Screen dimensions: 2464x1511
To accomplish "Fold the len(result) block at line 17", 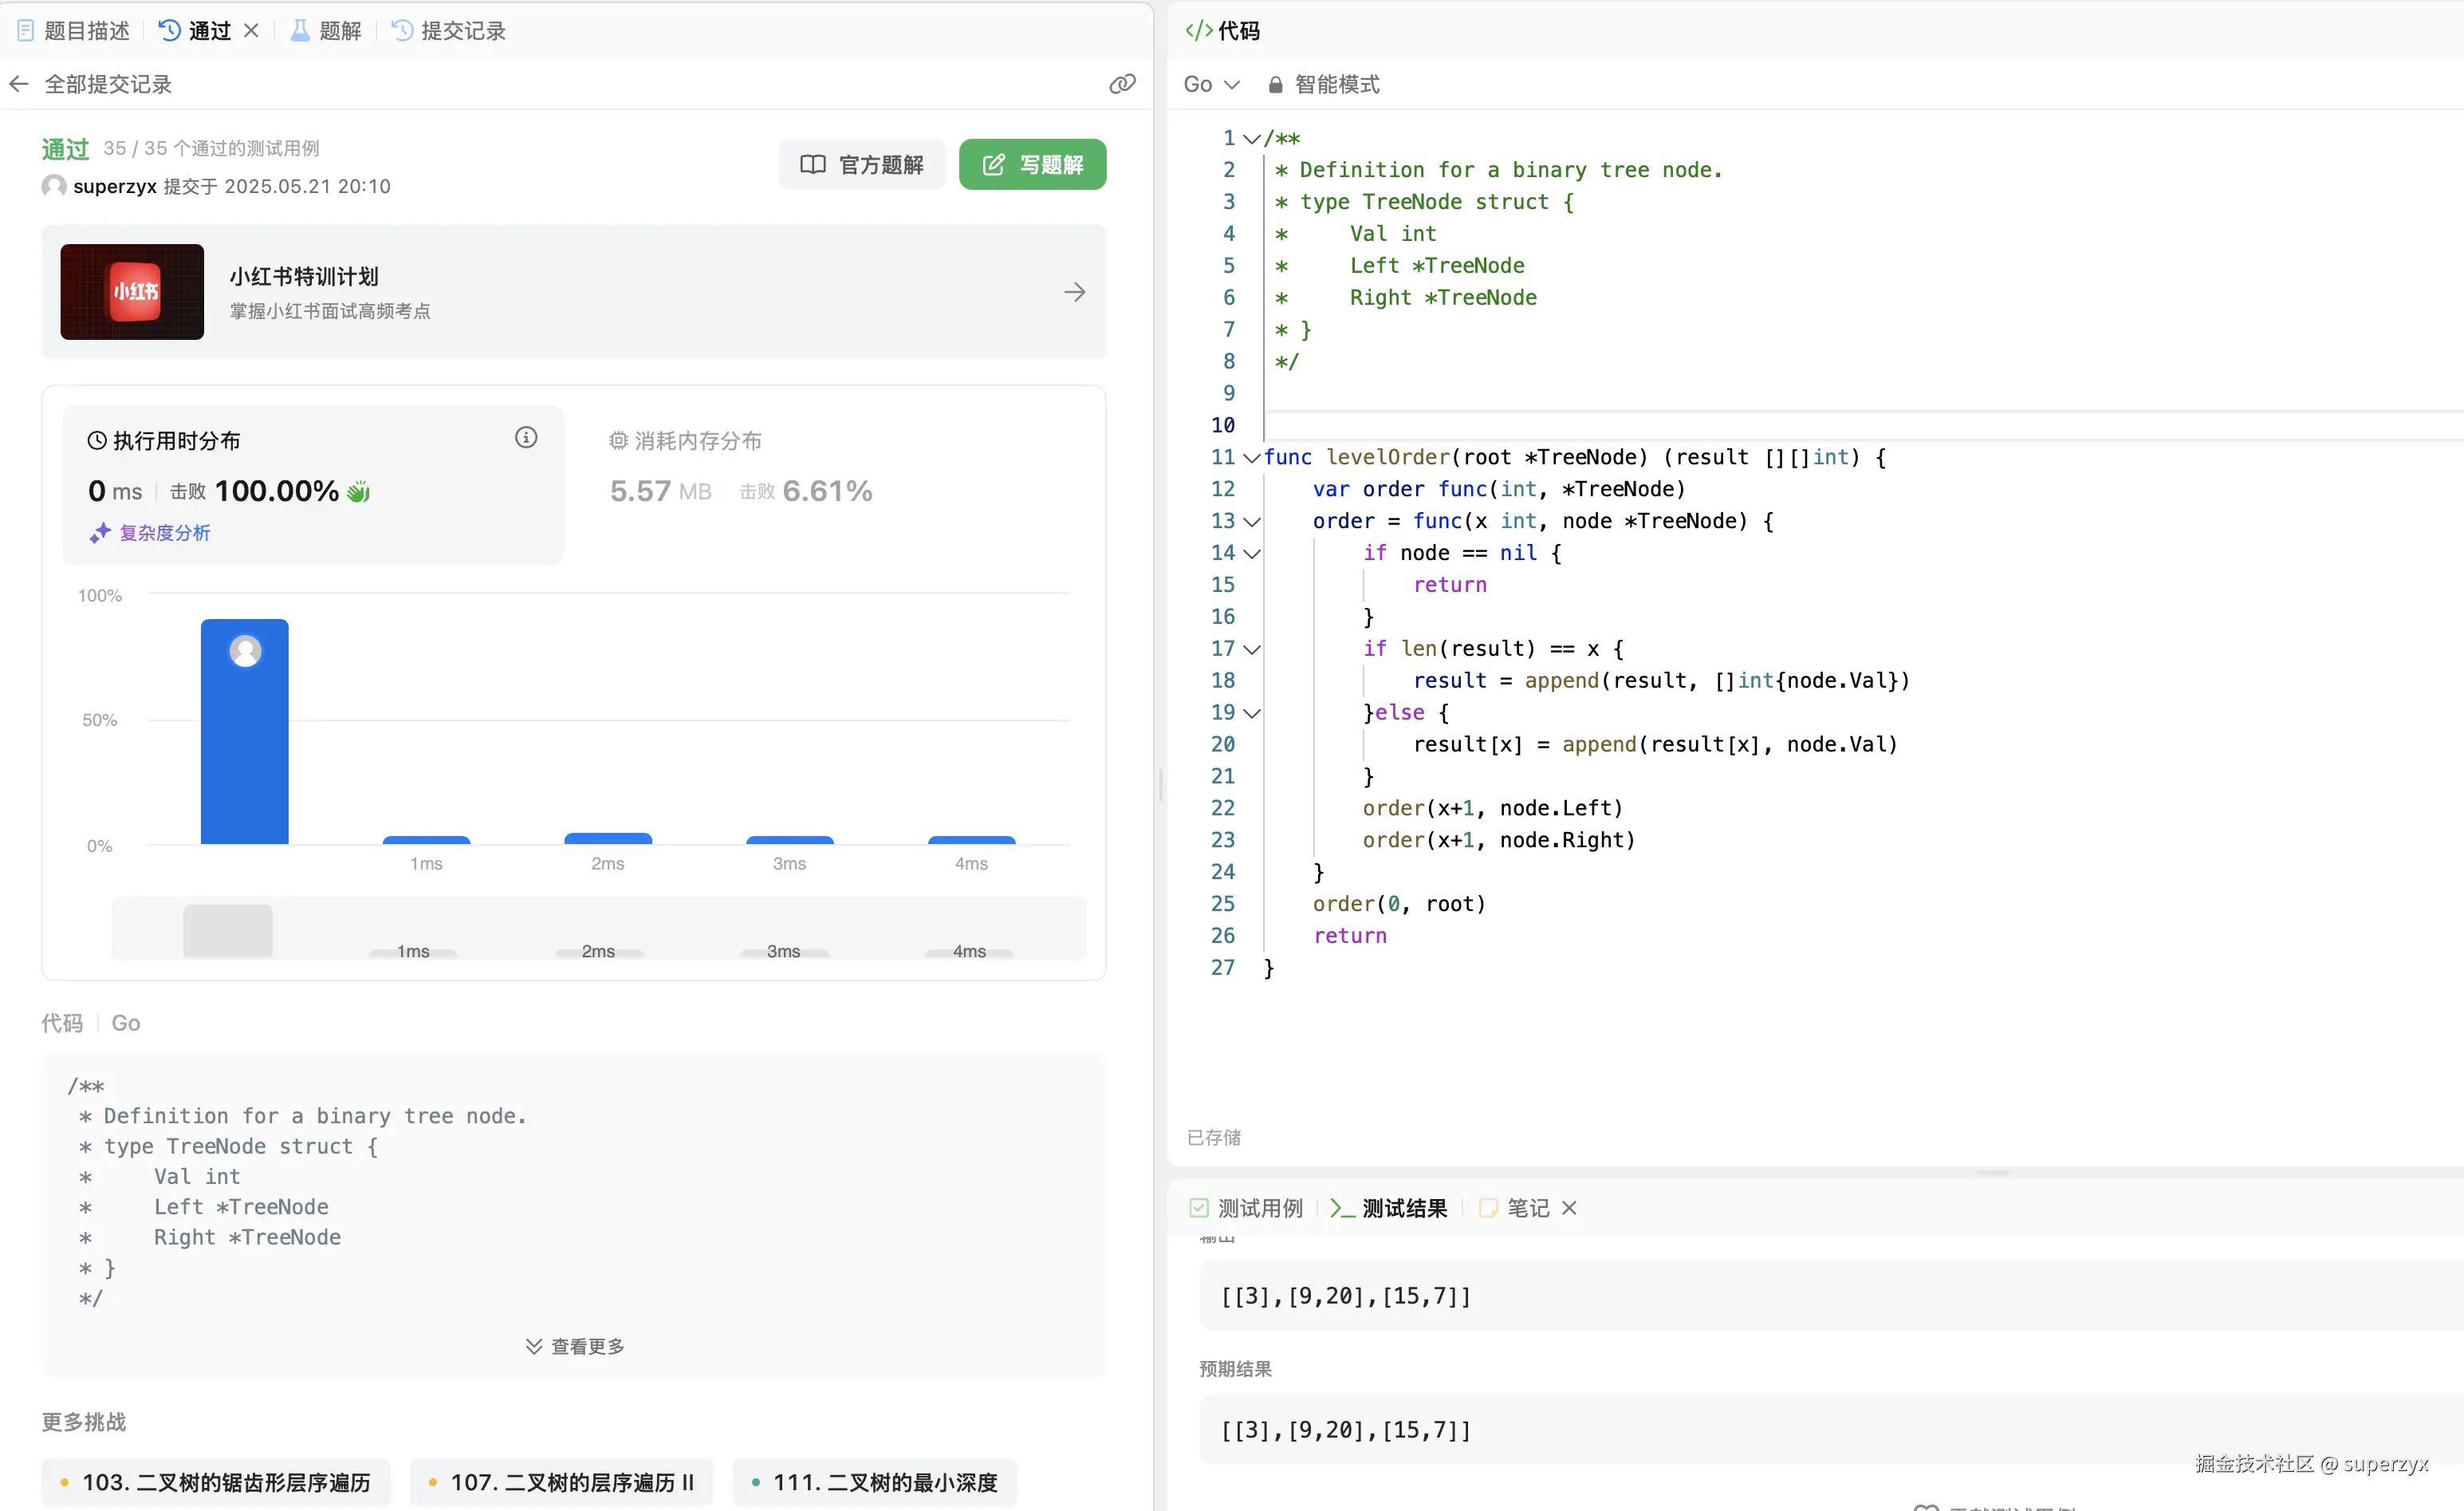I will (x=1252, y=649).
